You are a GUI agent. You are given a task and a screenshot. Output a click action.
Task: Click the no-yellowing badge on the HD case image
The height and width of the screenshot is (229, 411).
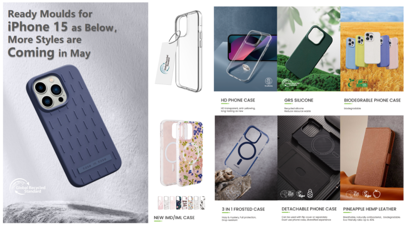click(269, 82)
